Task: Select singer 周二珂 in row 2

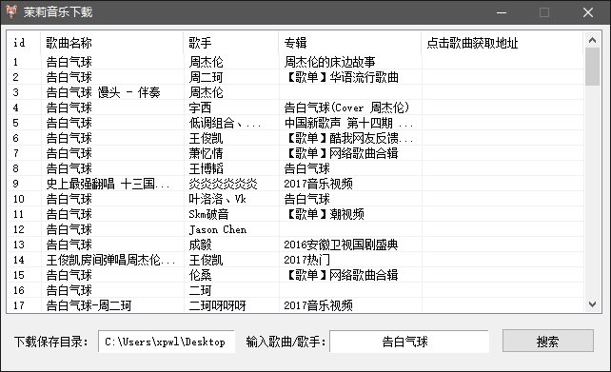Action: [206, 77]
